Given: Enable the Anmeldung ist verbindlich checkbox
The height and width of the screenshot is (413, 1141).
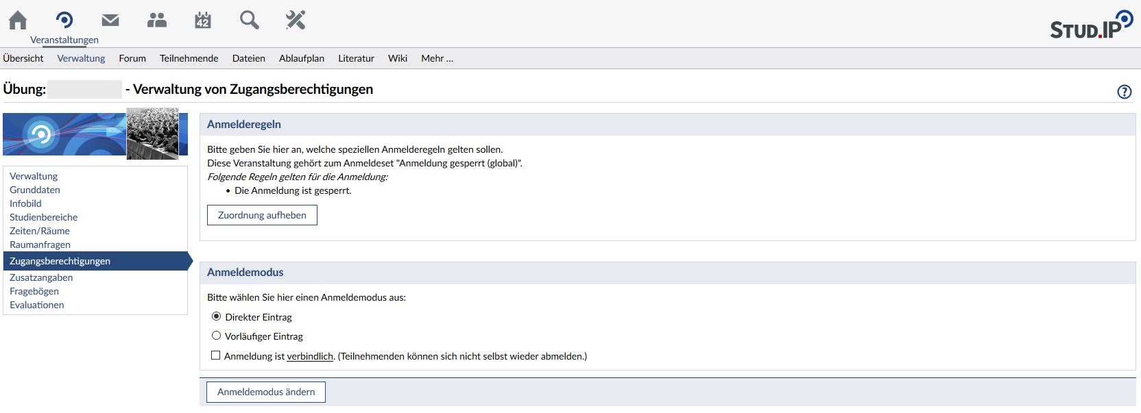Looking at the screenshot, I should point(216,355).
